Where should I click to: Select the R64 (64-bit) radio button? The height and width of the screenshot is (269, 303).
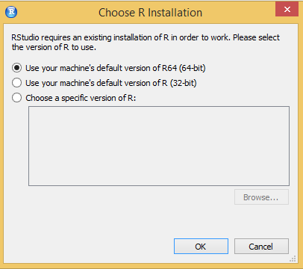(16, 68)
